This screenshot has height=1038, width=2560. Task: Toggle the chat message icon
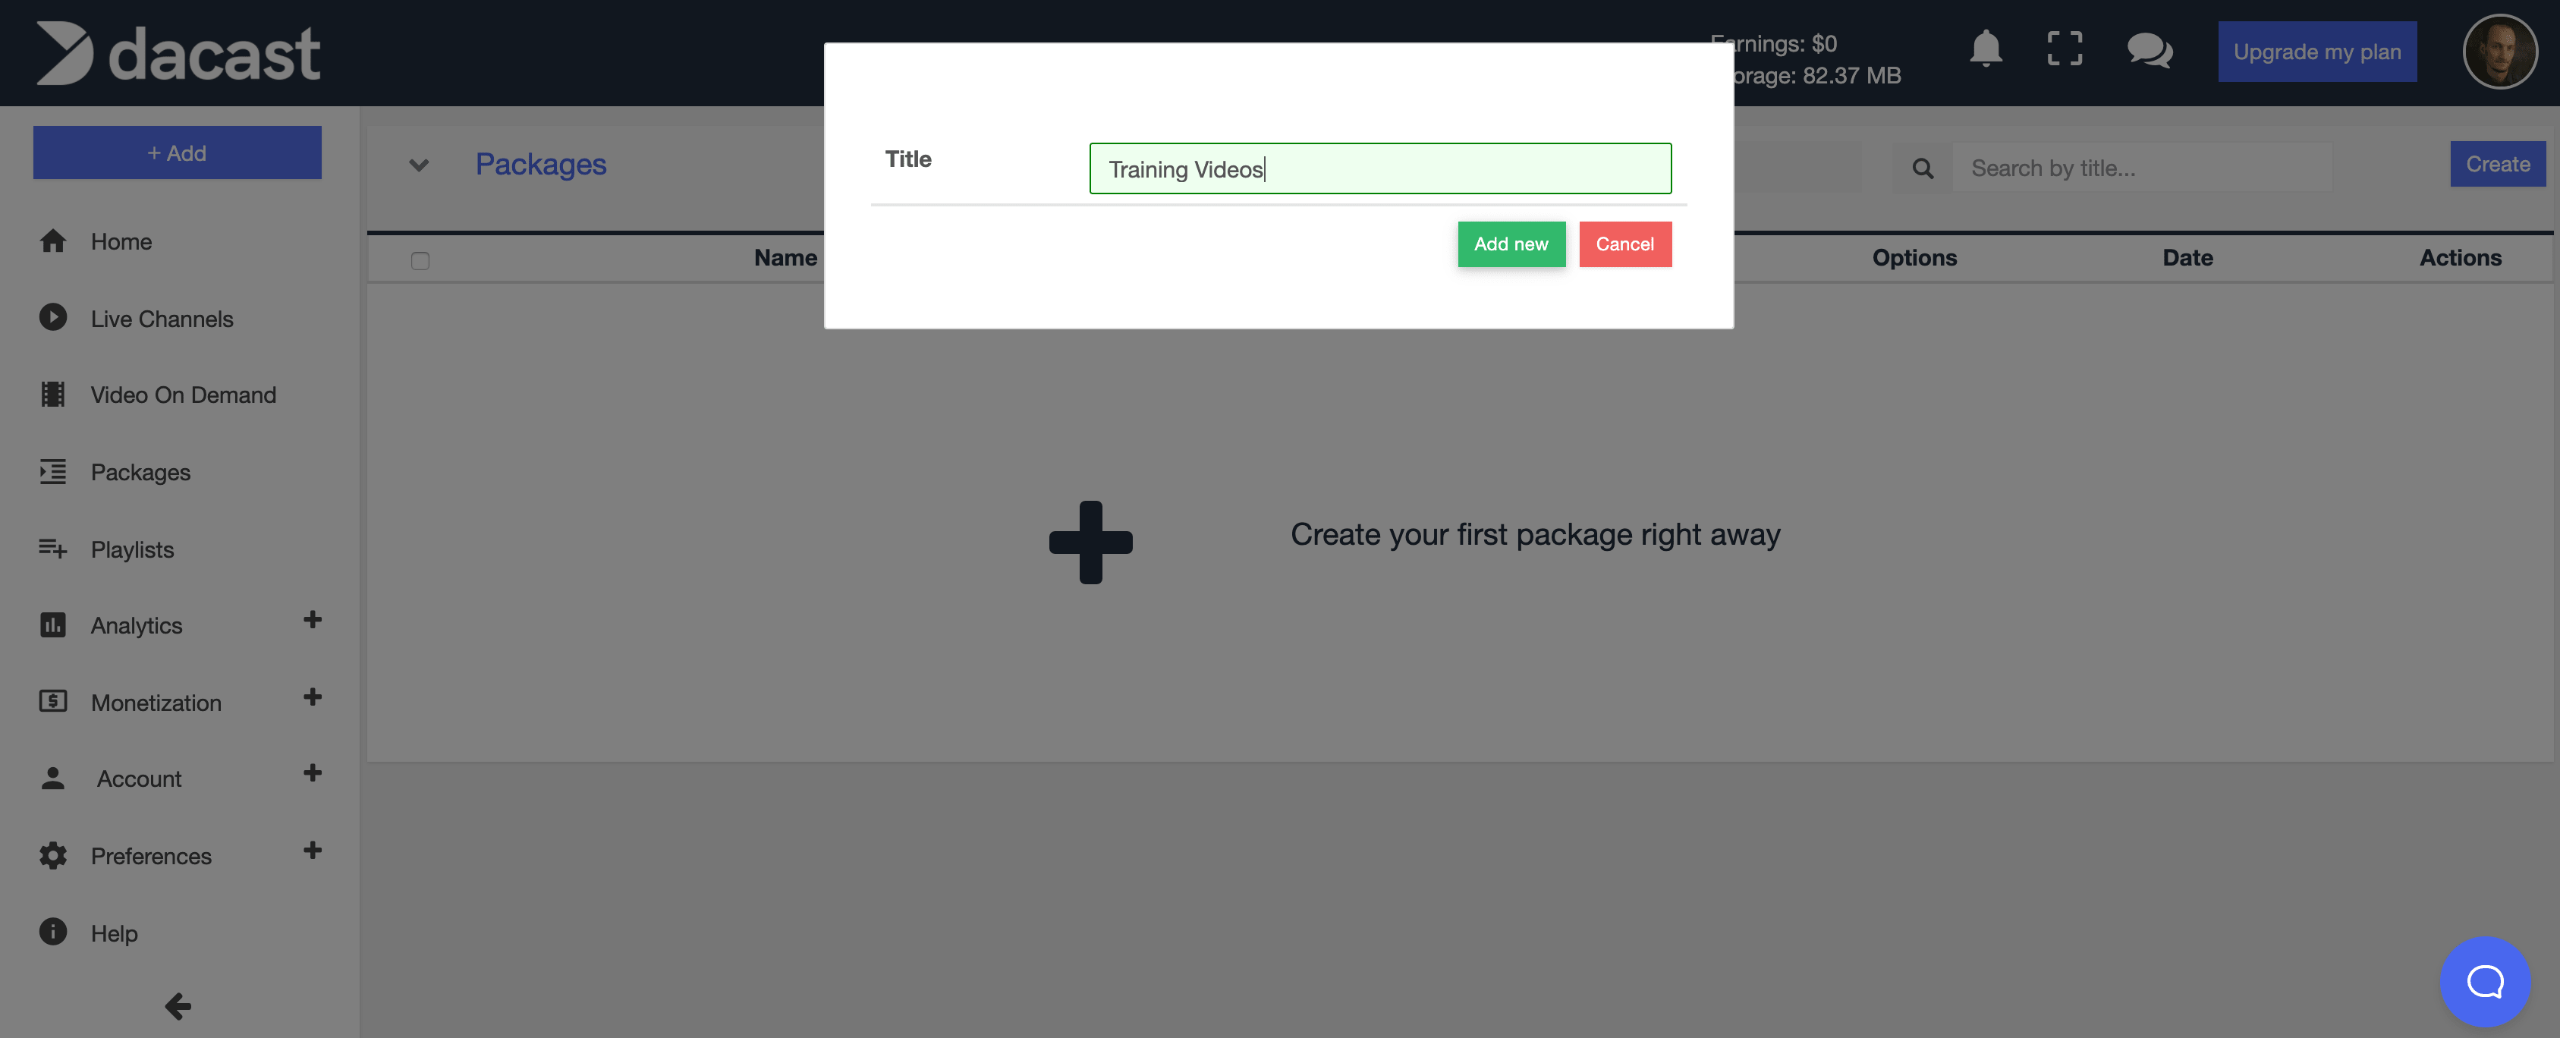2150,51
